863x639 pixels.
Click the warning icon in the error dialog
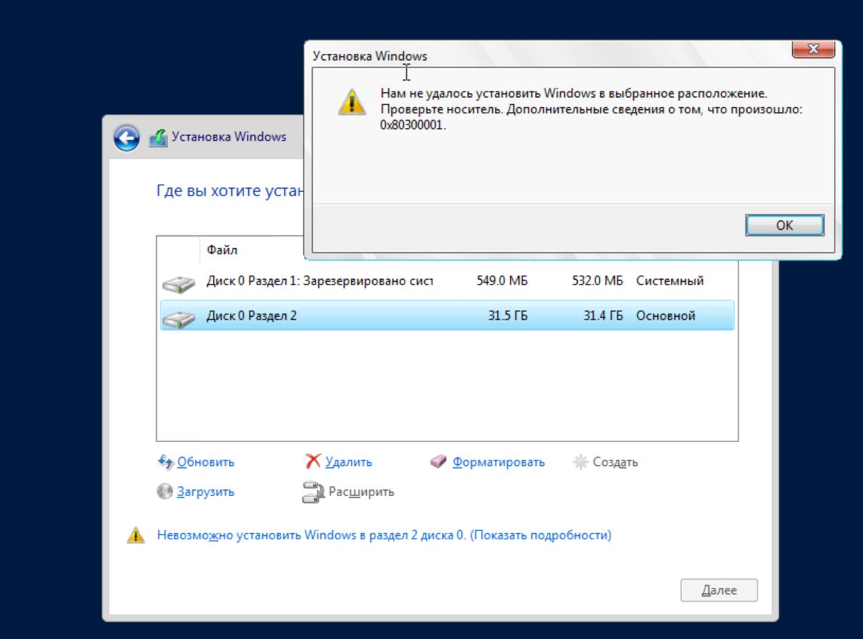click(x=351, y=102)
